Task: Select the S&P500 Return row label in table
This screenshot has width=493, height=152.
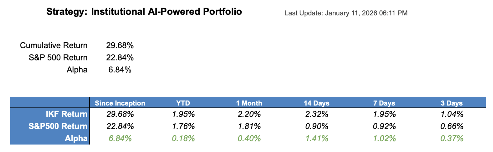Action: tap(58, 126)
